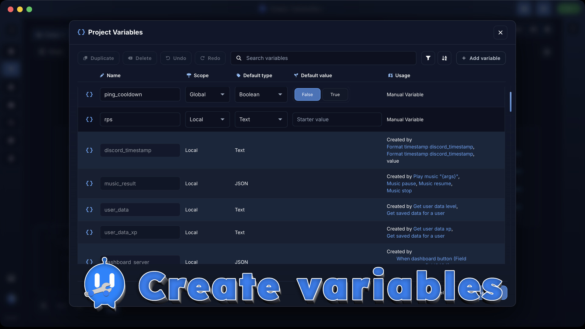Click the Starter value field for rps

(x=337, y=119)
